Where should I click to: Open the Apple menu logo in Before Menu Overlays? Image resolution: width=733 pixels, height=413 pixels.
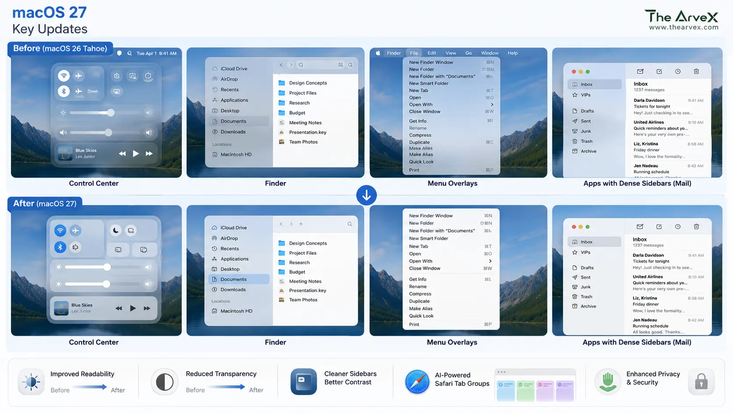tap(378, 53)
